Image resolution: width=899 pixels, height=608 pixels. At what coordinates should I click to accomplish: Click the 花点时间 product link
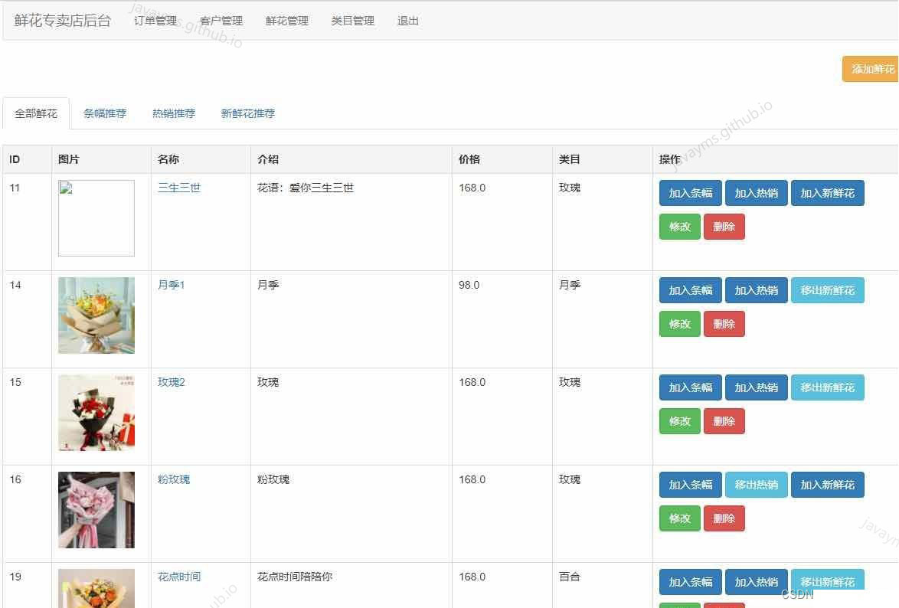click(x=178, y=576)
